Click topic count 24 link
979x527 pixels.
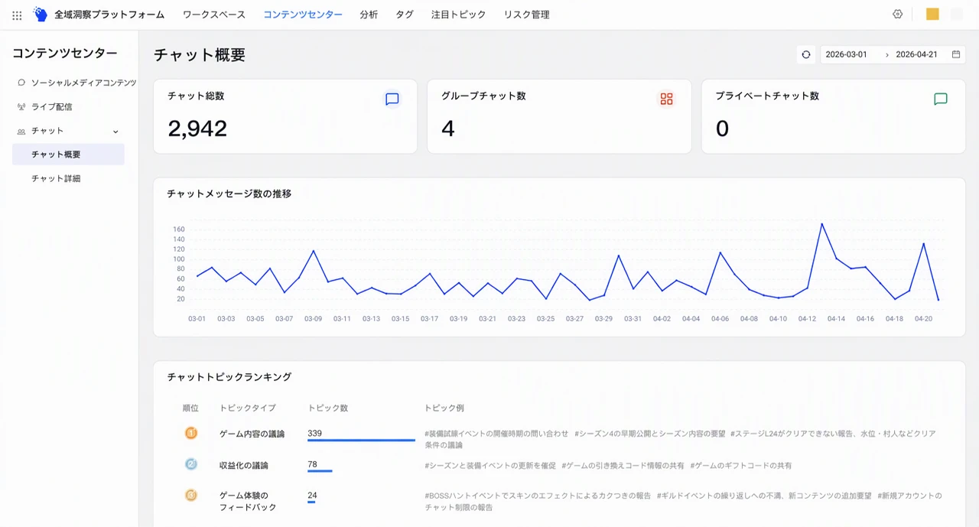[312, 495]
